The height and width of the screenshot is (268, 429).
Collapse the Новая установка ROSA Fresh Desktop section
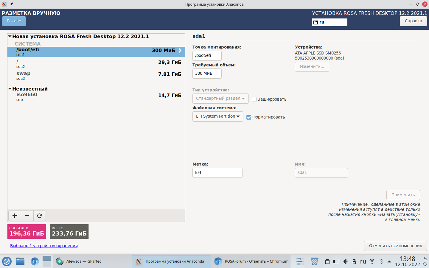tap(10, 36)
